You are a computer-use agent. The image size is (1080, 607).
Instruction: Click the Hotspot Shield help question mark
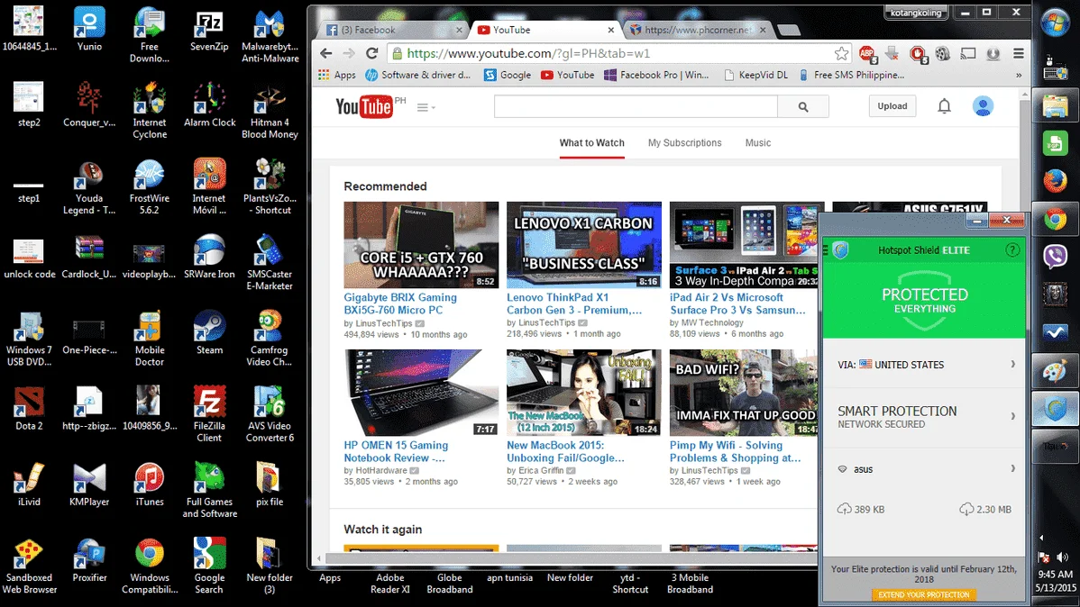click(x=1011, y=250)
